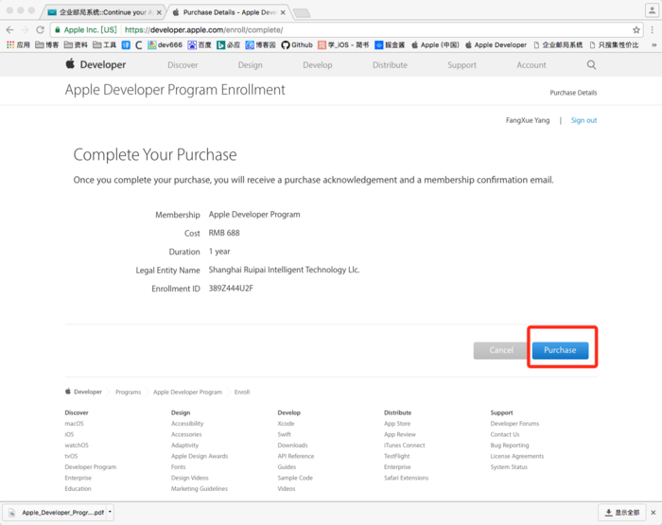
Task: Click the Enroll breadcrumb link
Action: (242, 392)
